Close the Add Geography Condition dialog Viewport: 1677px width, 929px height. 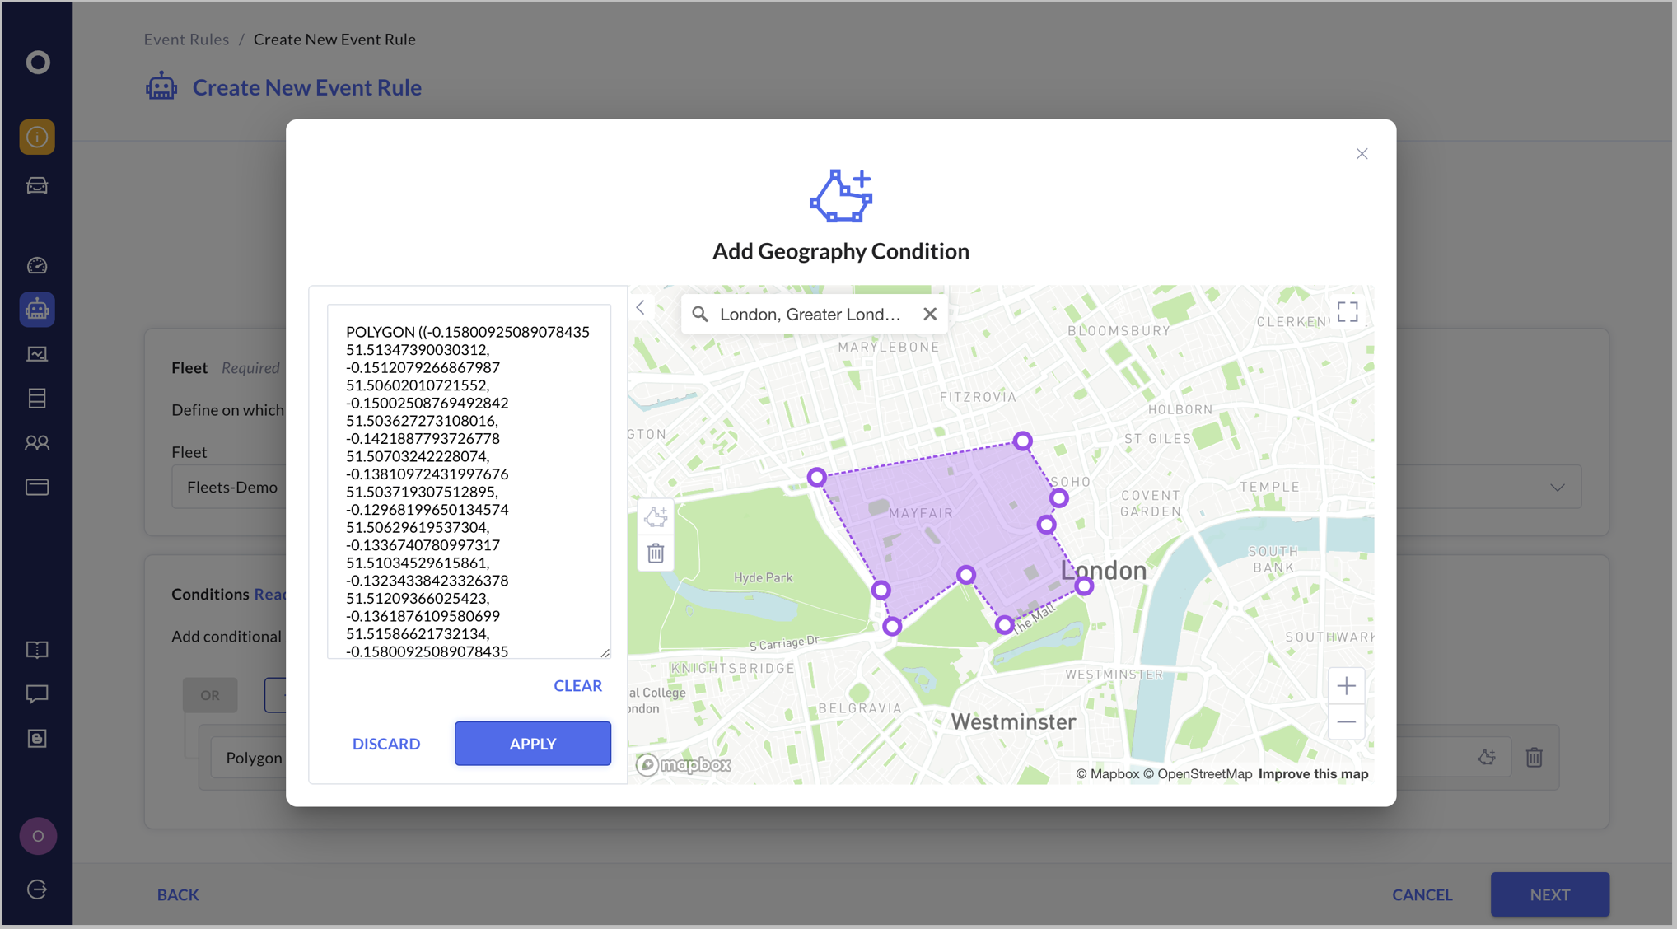click(x=1362, y=154)
